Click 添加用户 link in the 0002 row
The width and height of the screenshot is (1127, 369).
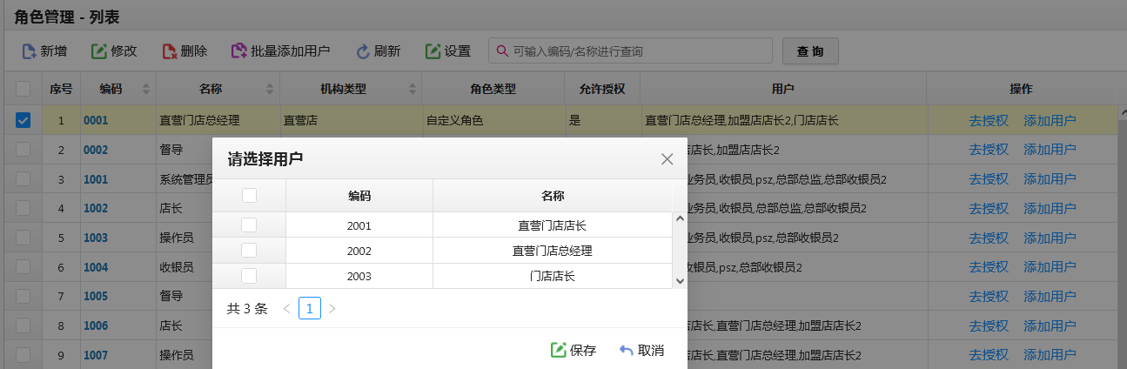point(1050,150)
